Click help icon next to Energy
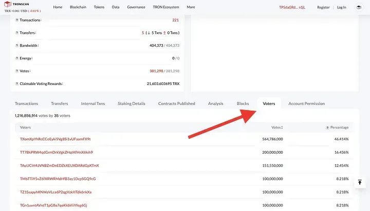The width and height of the screenshot is (370, 211). (x=17, y=58)
